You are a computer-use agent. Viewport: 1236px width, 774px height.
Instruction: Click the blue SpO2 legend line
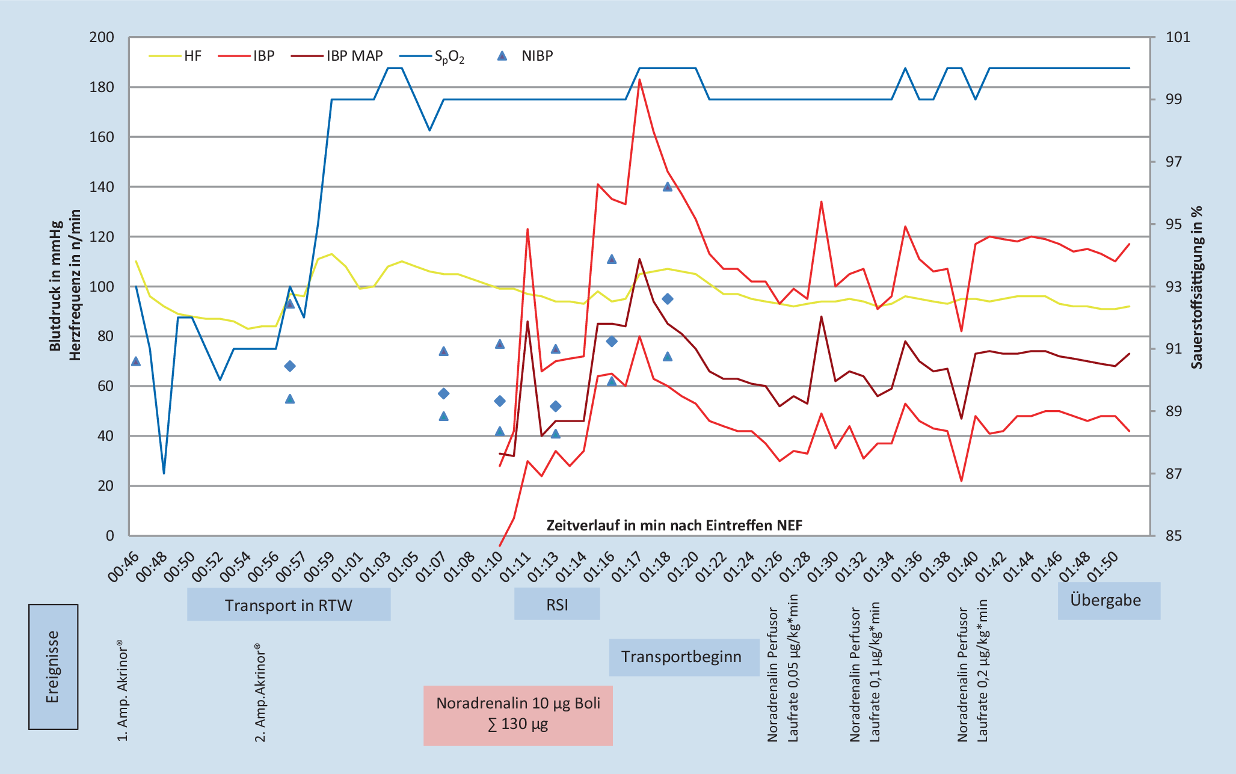click(x=416, y=56)
